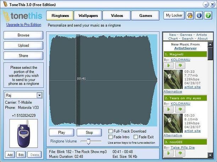Start playback with Play button
The height and width of the screenshot is (162, 217).
pos(61,132)
